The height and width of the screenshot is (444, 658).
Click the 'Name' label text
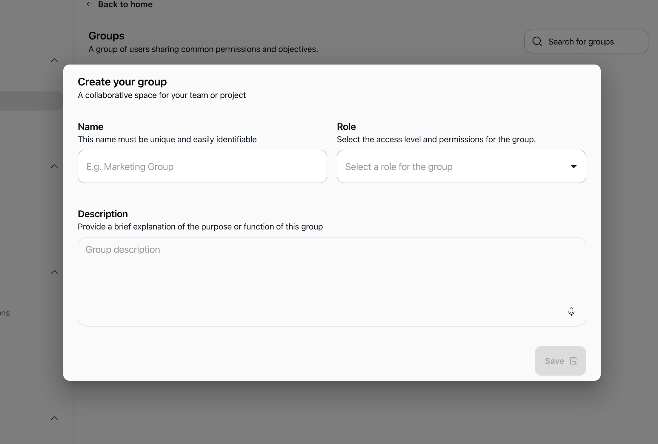click(x=90, y=127)
